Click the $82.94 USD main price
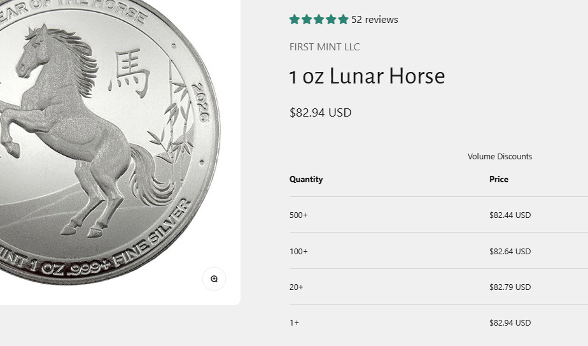Screen dimensions: 588x346 point(320,113)
